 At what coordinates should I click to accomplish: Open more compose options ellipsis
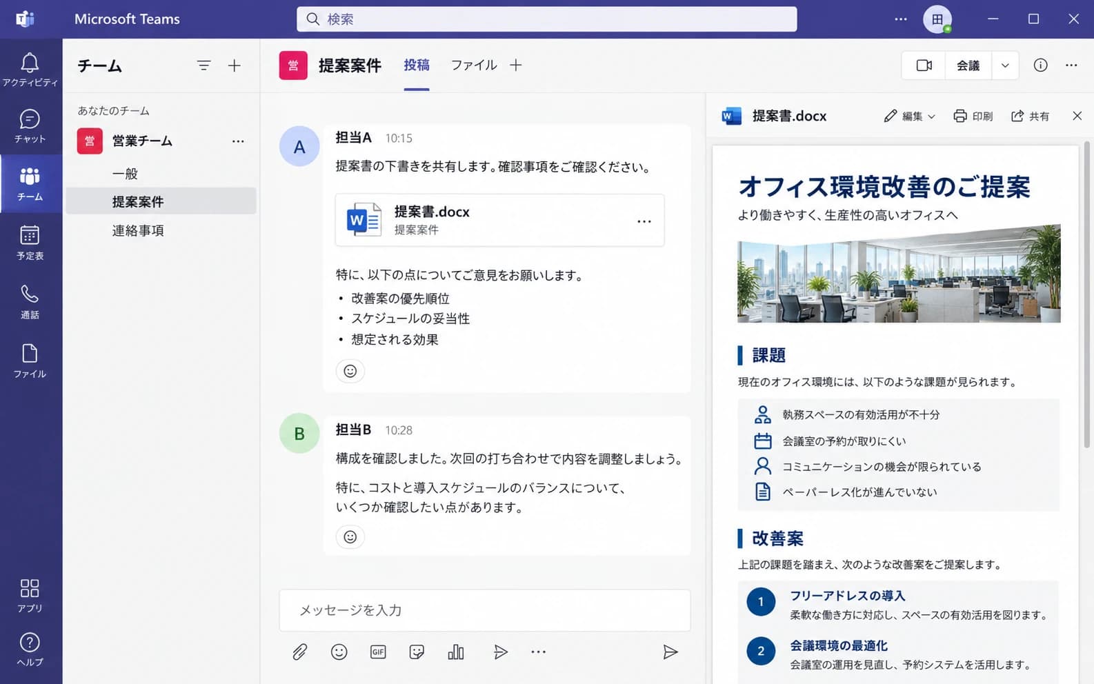click(539, 652)
